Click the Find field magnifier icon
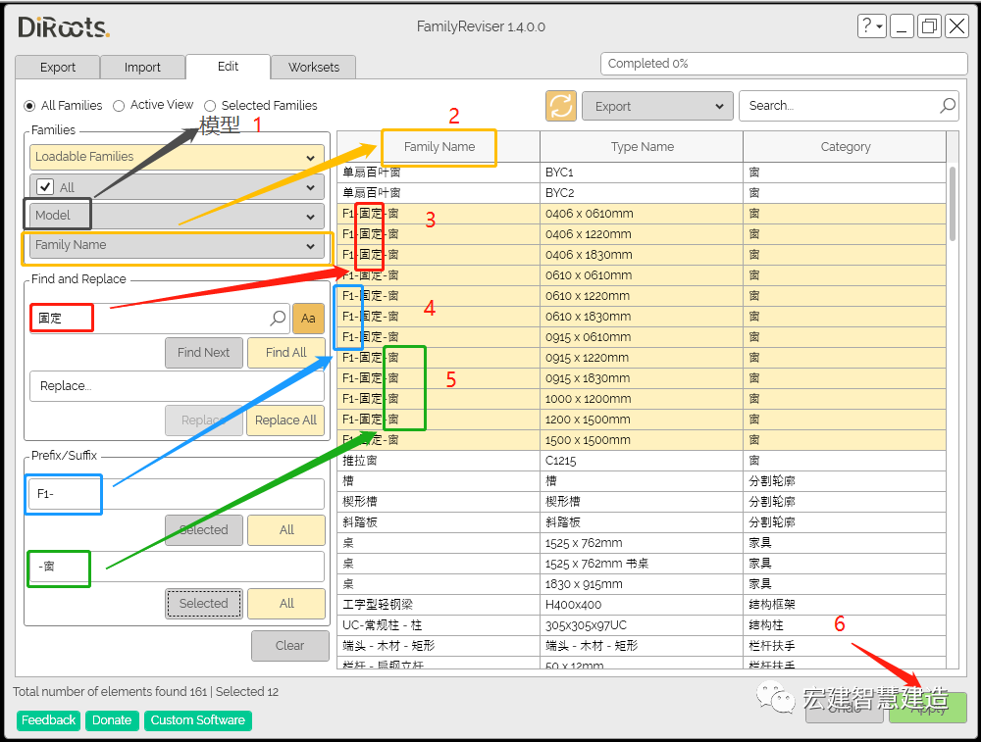This screenshot has height=742, width=981. pos(278,318)
